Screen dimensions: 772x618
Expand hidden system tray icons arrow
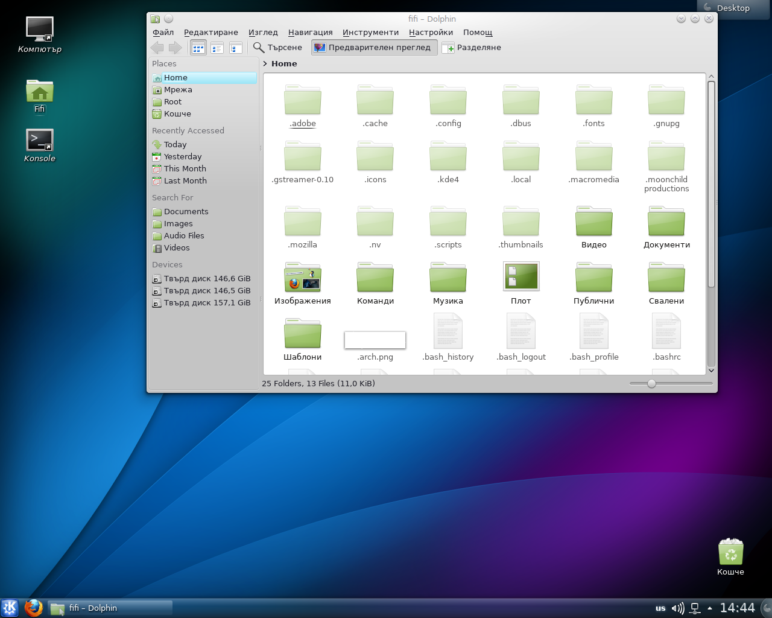(x=710, y=608)
